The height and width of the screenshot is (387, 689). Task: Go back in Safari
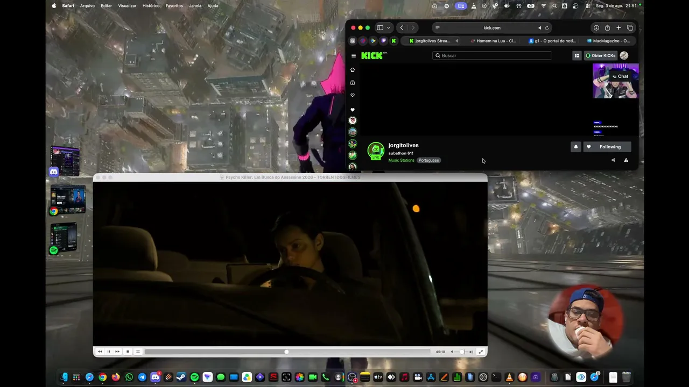coord(402,28)
